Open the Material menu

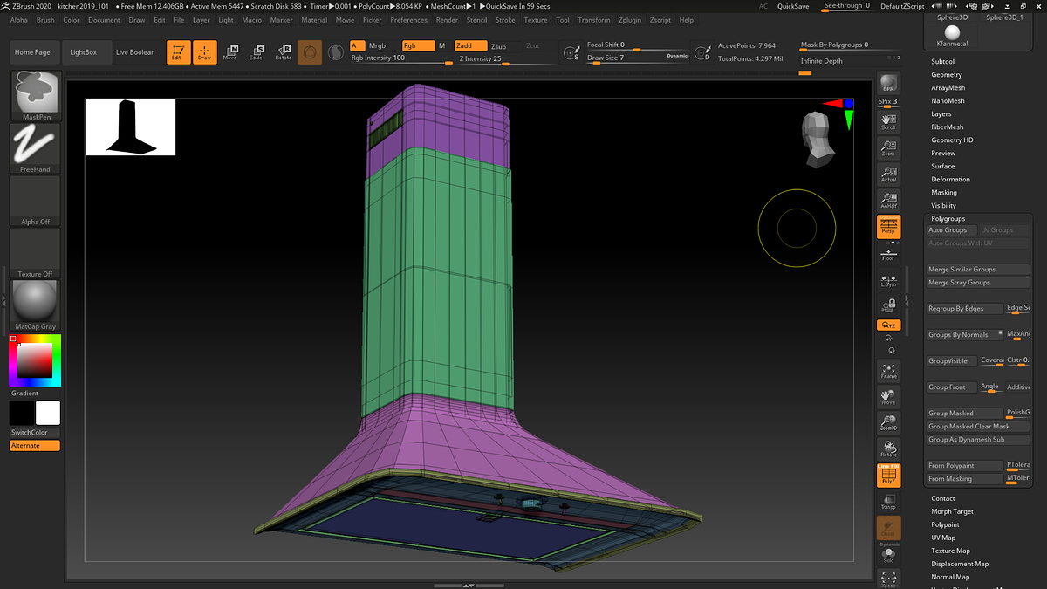pos(314,20)
